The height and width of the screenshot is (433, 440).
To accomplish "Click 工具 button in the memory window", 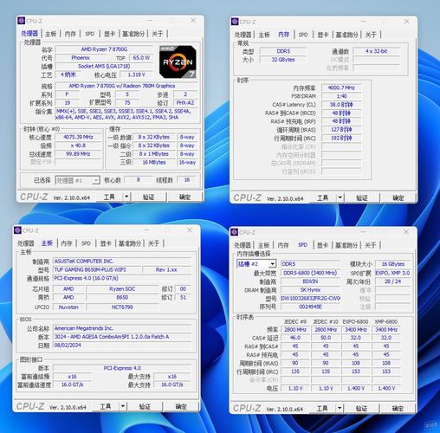I will pyautogui.click(x=322, y=198).
